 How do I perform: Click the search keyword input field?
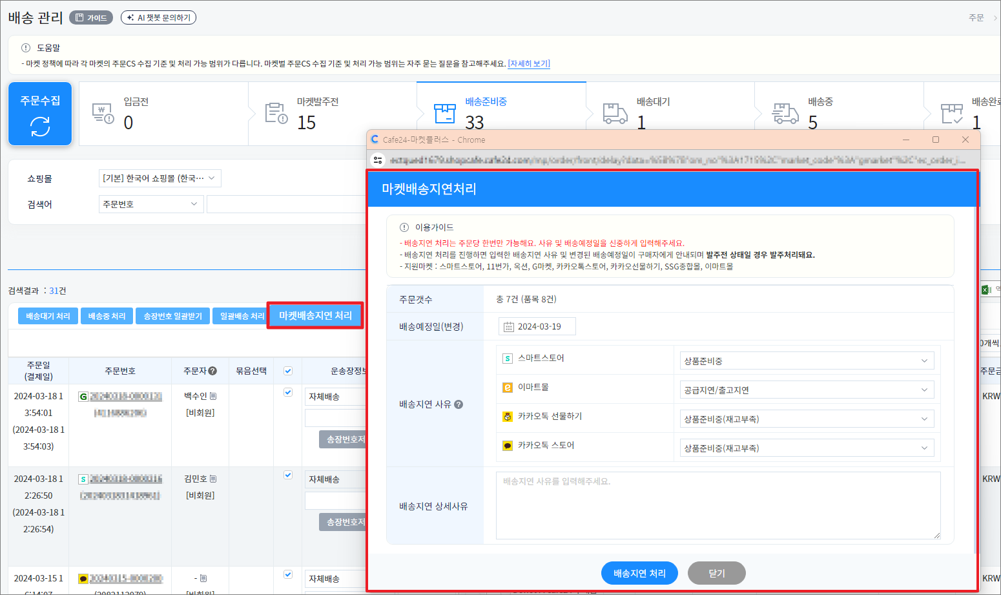pos(286,204)
